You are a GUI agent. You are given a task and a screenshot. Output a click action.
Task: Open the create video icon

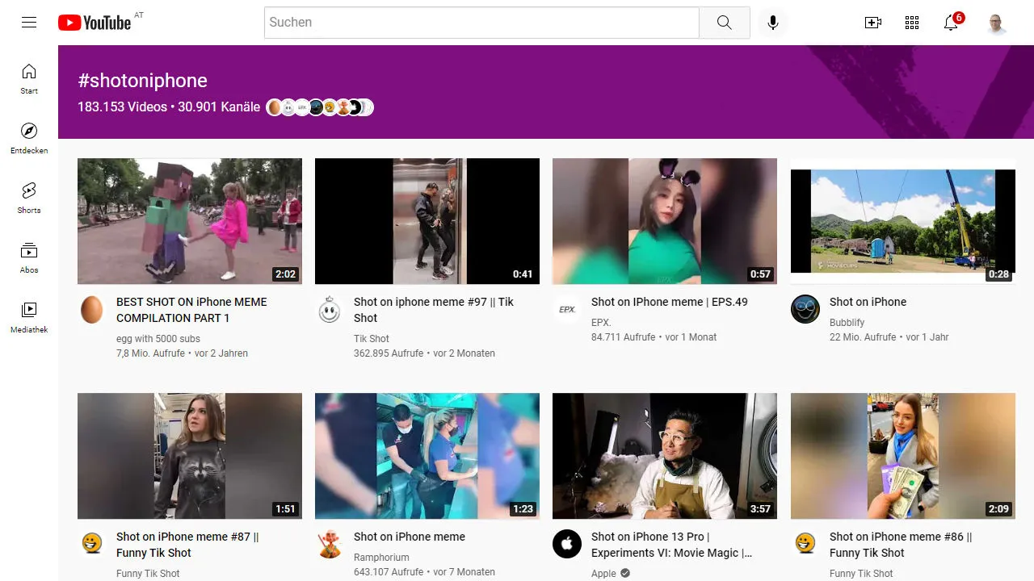point(873,23)
